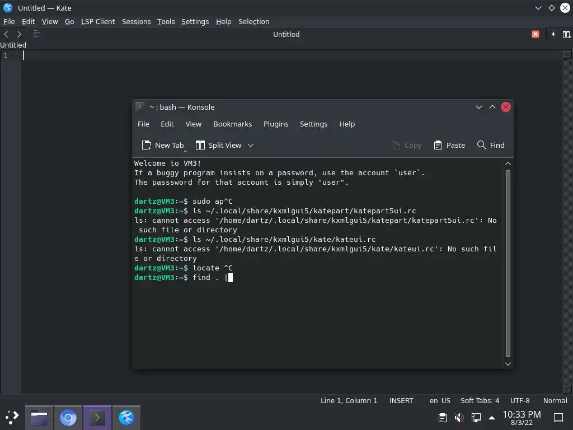The height and width of the screenshot is (430, 573).
Task: Click Line 1, Column 1 in status bar
Action: coord(349,400)
